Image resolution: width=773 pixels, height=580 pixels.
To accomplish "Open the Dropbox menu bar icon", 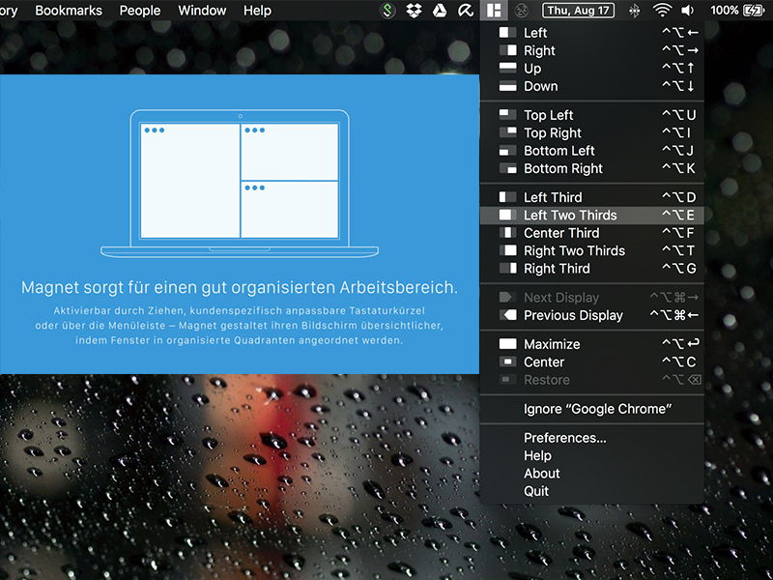I will [414, 11].
